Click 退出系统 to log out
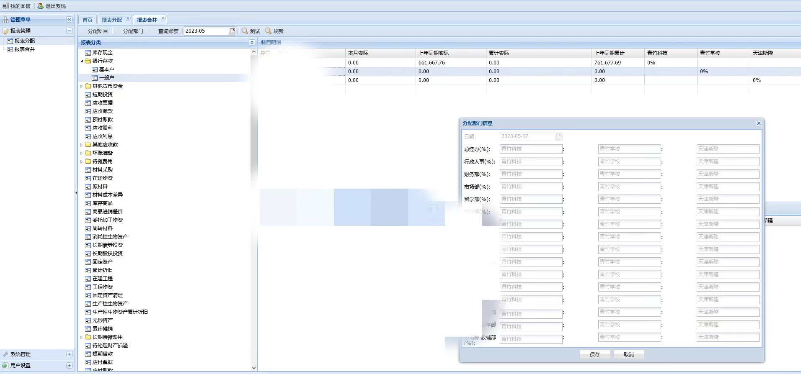 (52, 6)
